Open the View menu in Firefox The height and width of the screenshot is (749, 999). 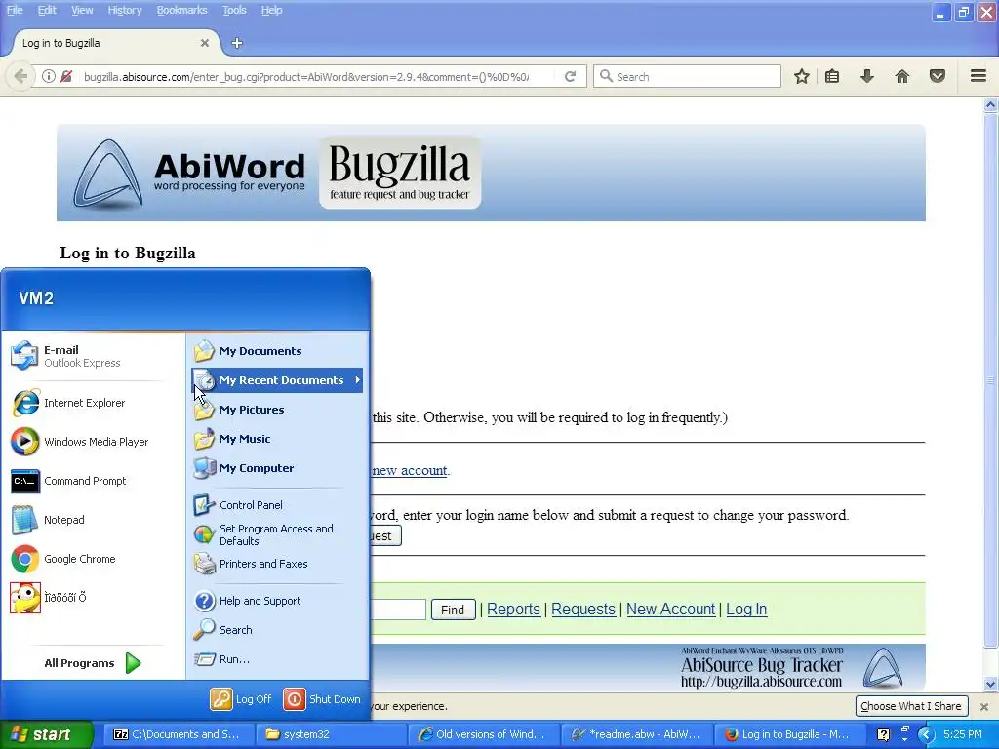click(82, 10)
